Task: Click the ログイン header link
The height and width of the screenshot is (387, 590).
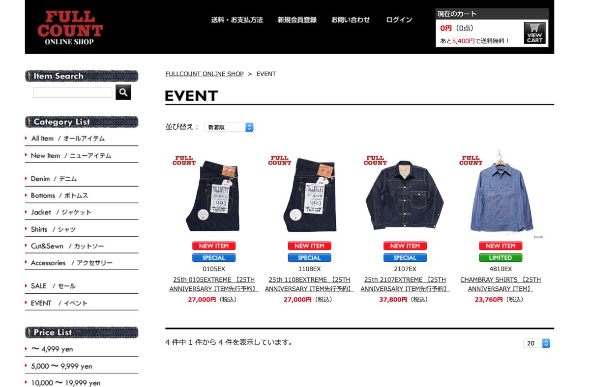Action: point(399,20)
